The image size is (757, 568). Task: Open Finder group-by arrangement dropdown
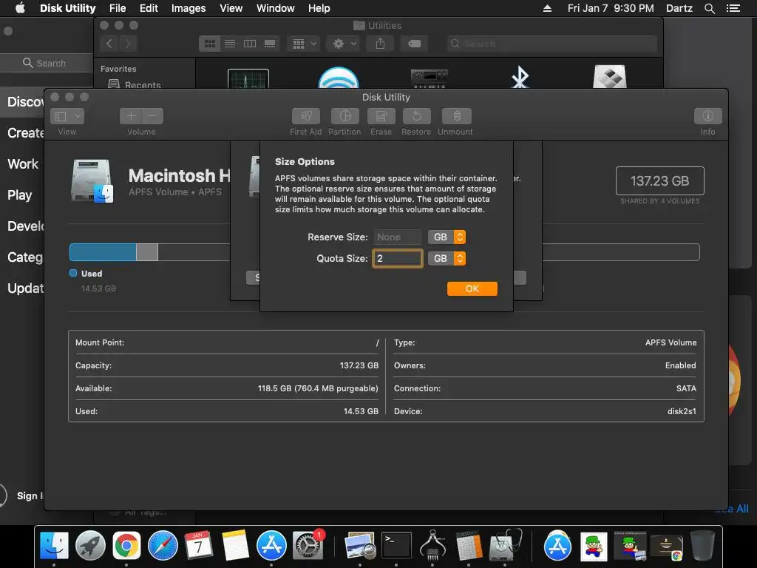pos(304,44)
